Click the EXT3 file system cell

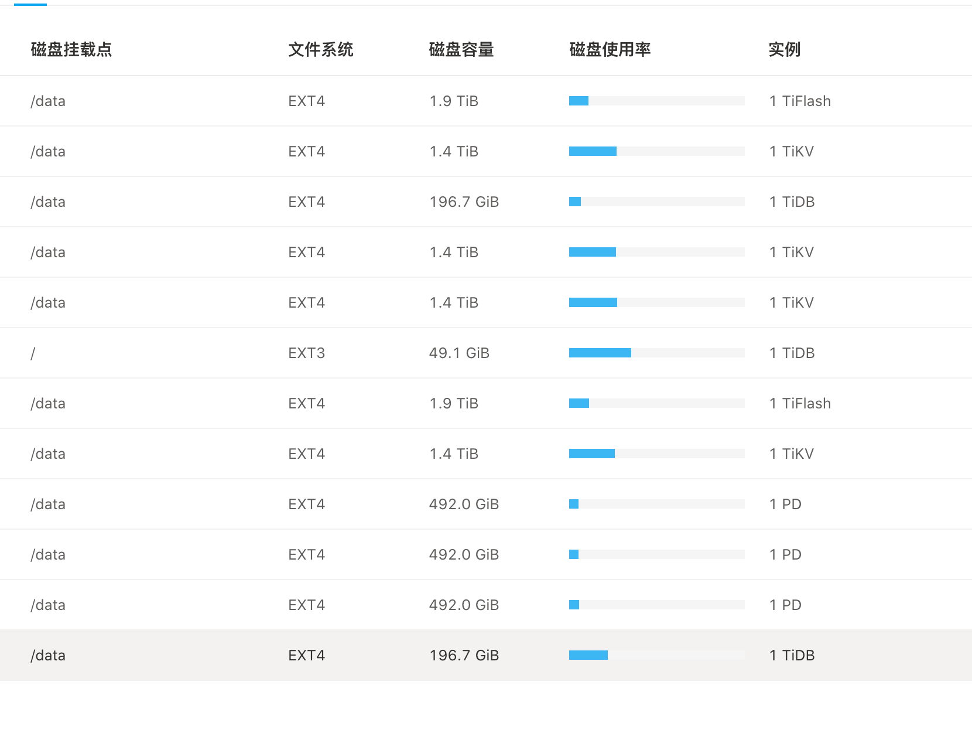coord(306,353)
